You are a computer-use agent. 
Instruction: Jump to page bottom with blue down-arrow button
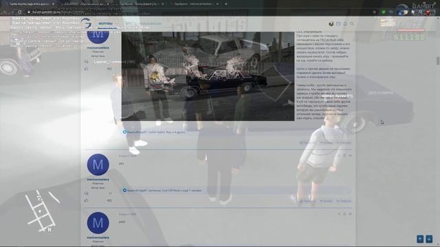pos(429,239)
